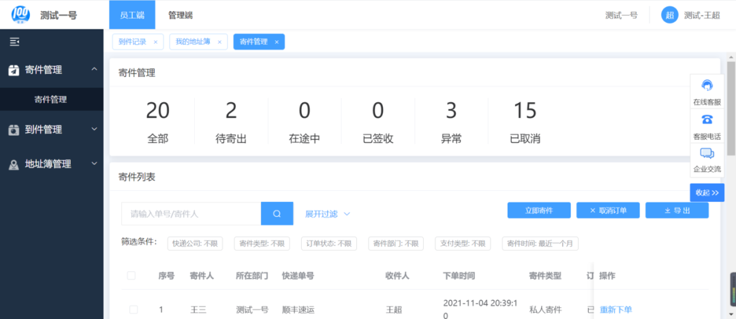Screen dimensions: 736x319
Task: Switch to 员工端 top tab
Action: coord(132,15)
